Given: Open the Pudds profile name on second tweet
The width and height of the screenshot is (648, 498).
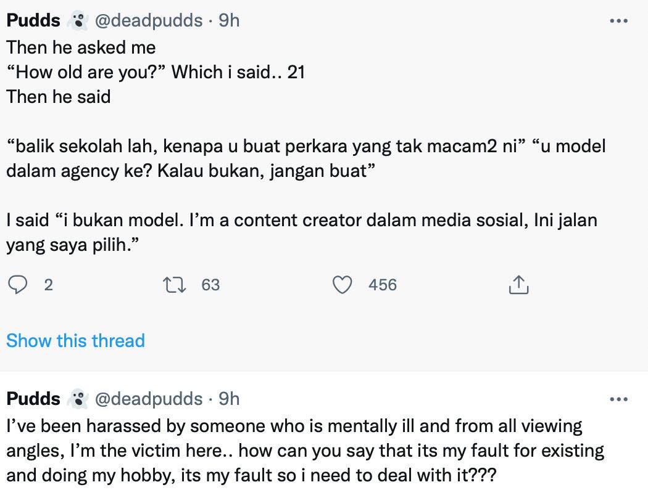Looking at the screenshot, I should point(33,399).
